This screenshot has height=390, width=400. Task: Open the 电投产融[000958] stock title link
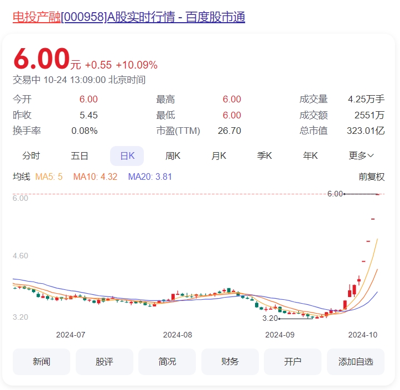tap(128, 17)
